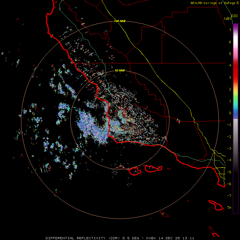
Task: Click the color scale value "-1"
Action: point(229,125)
